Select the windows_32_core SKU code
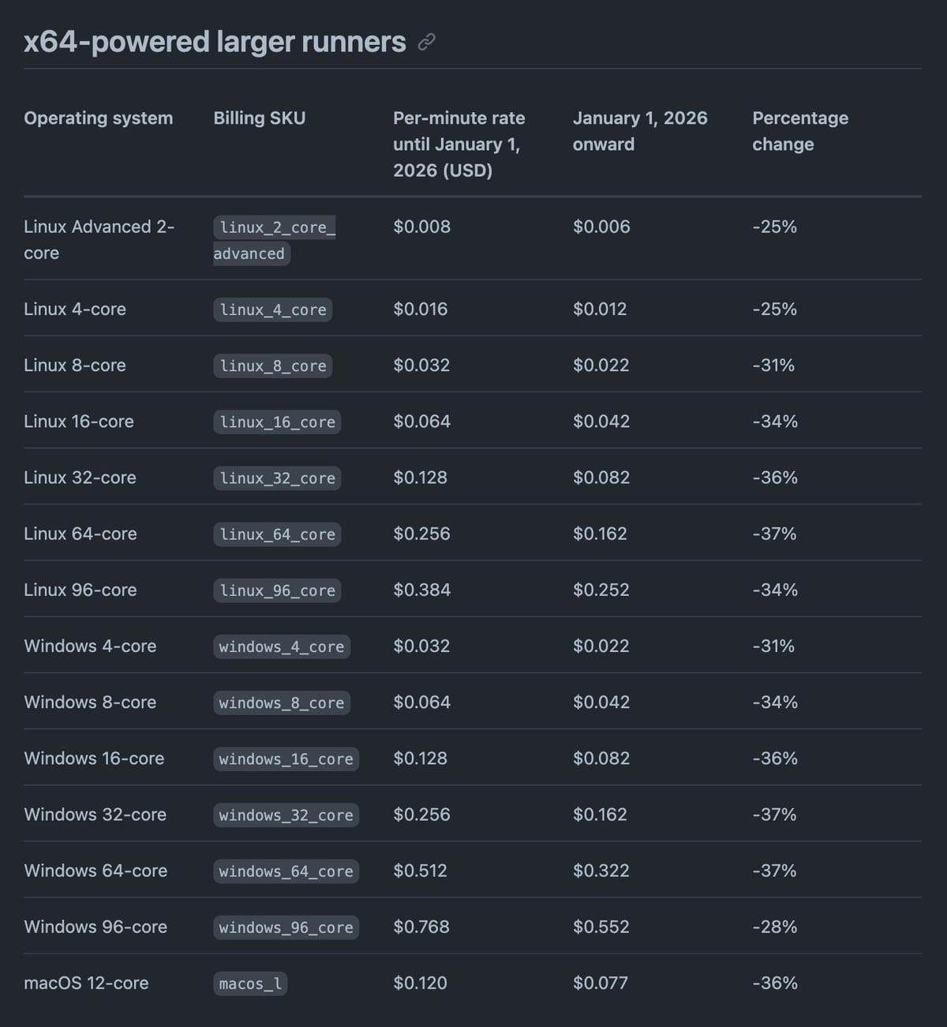 (286, 815)
